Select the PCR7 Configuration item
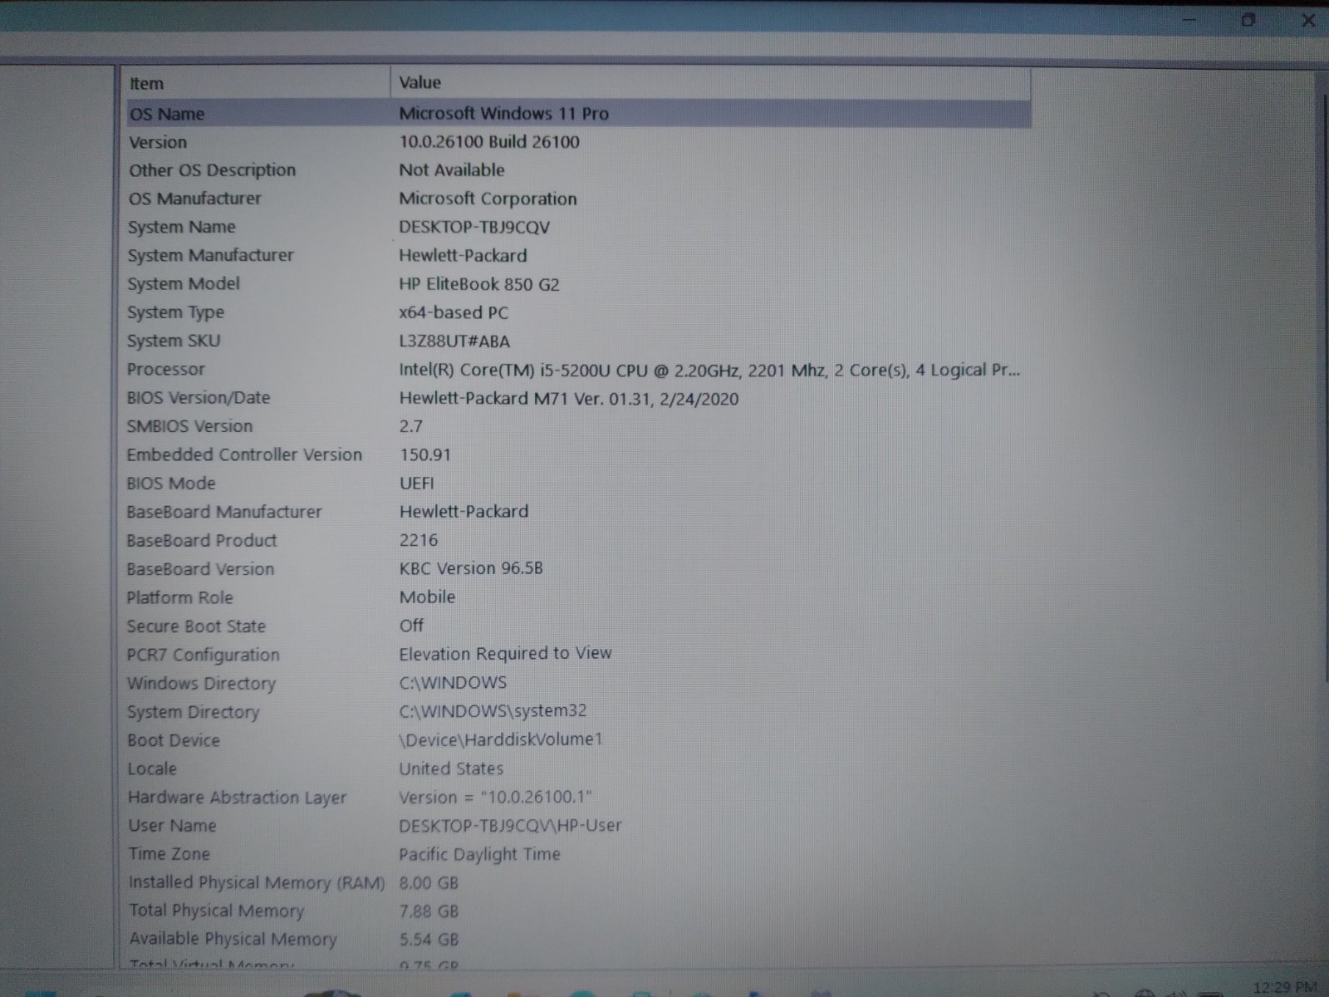Image resolution: width=1329 pixels, height=997 pixels. tap(203, 655)
